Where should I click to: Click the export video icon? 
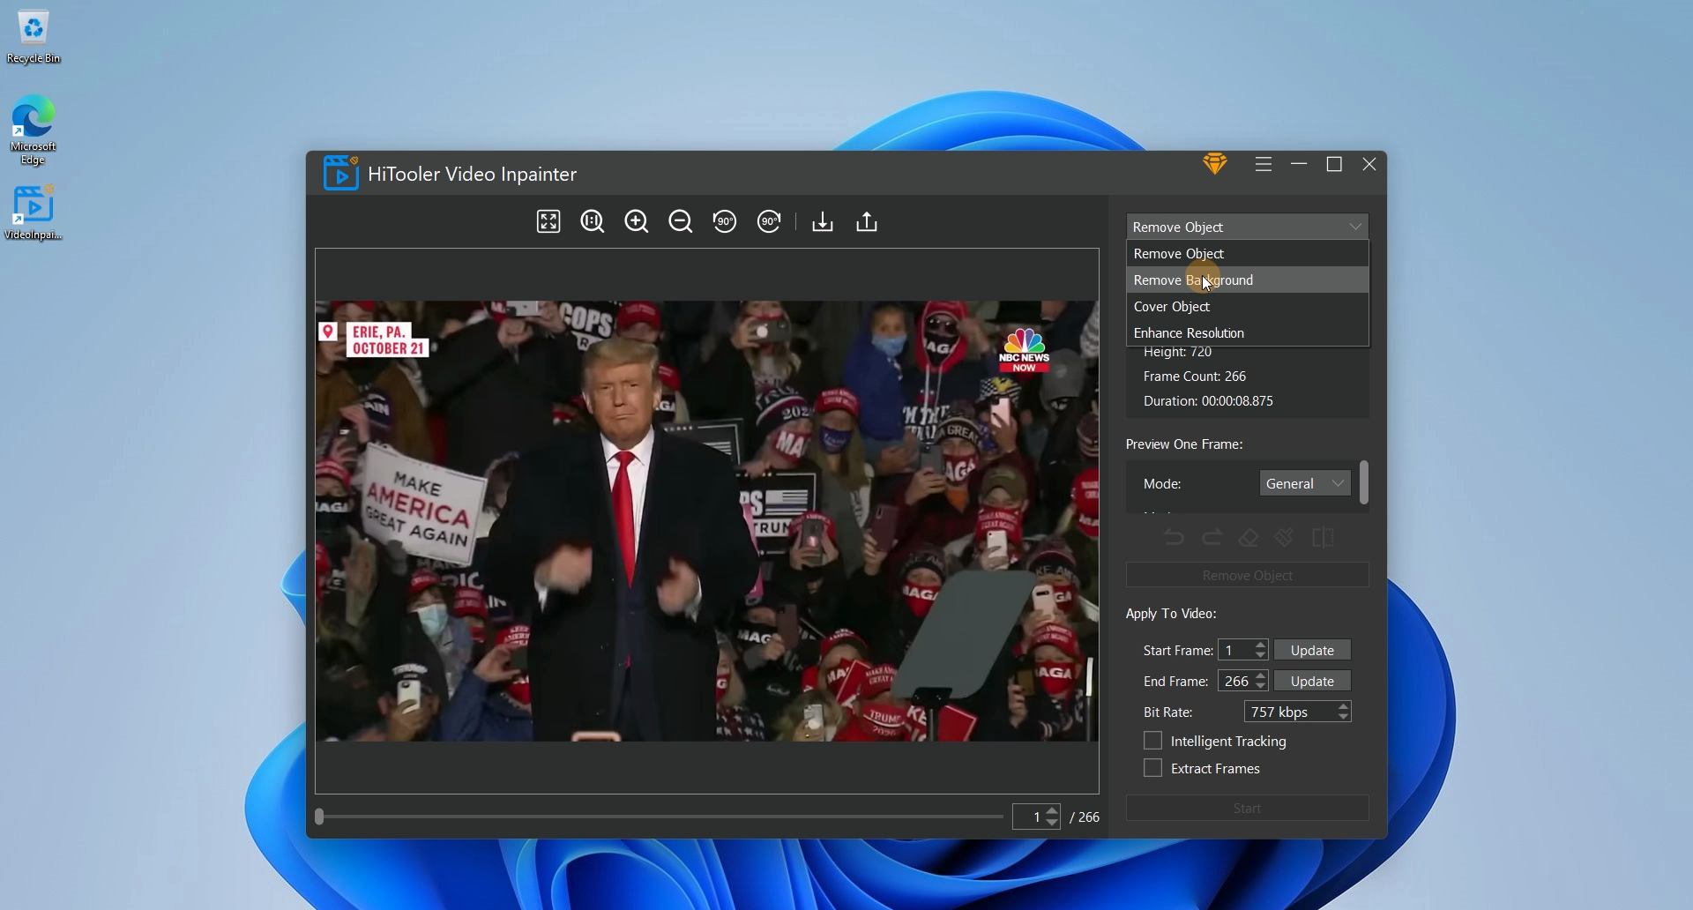866,221
